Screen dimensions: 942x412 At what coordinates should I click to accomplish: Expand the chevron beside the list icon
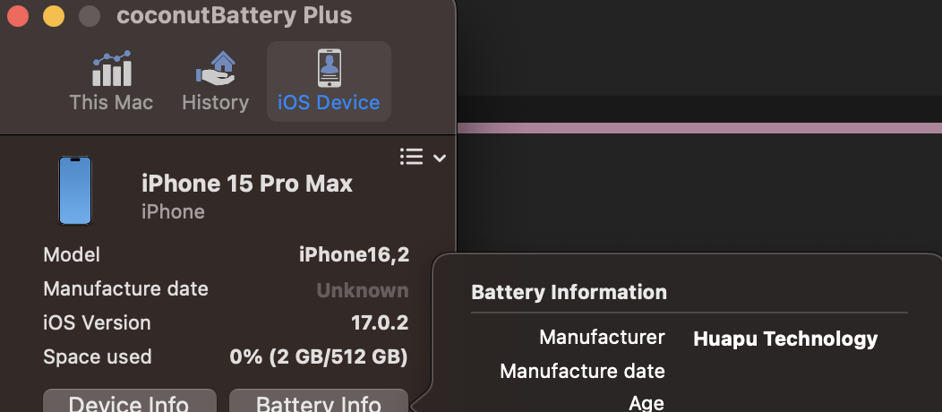click(x=440, y=158)
